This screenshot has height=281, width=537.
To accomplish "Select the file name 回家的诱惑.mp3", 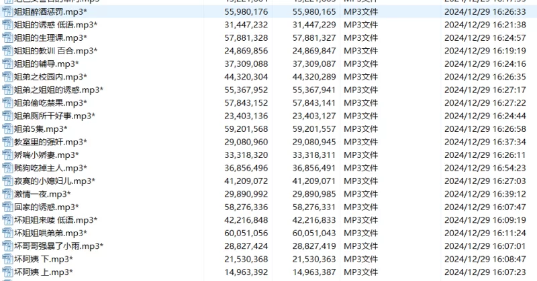I will (46, 207).
